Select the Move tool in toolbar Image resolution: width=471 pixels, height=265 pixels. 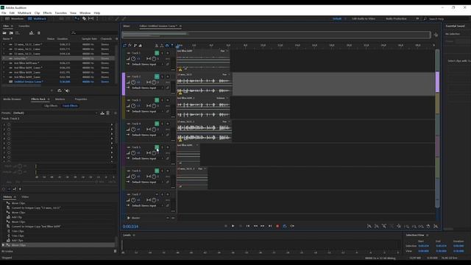pos(77,18)
